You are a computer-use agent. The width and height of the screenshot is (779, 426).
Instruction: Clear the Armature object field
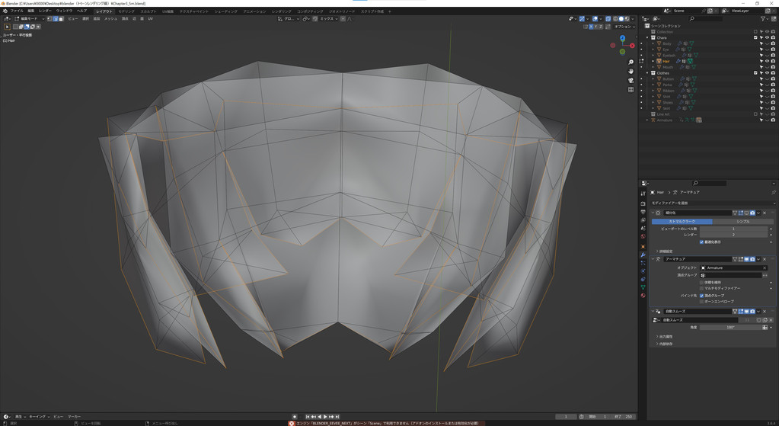(765, 268)
